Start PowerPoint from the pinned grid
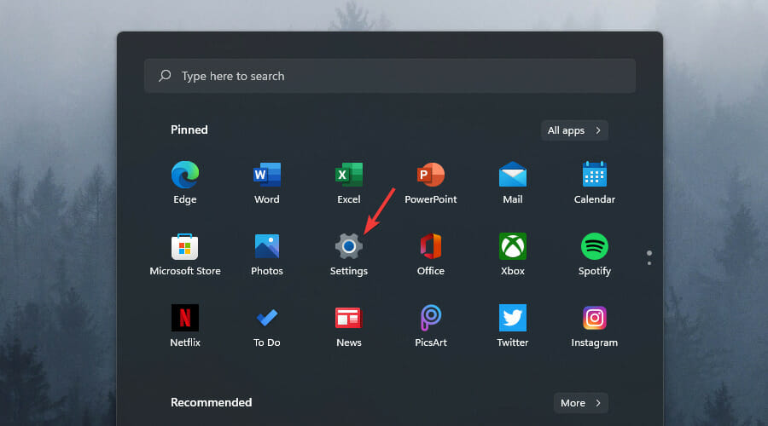 (x=431, y=175)
